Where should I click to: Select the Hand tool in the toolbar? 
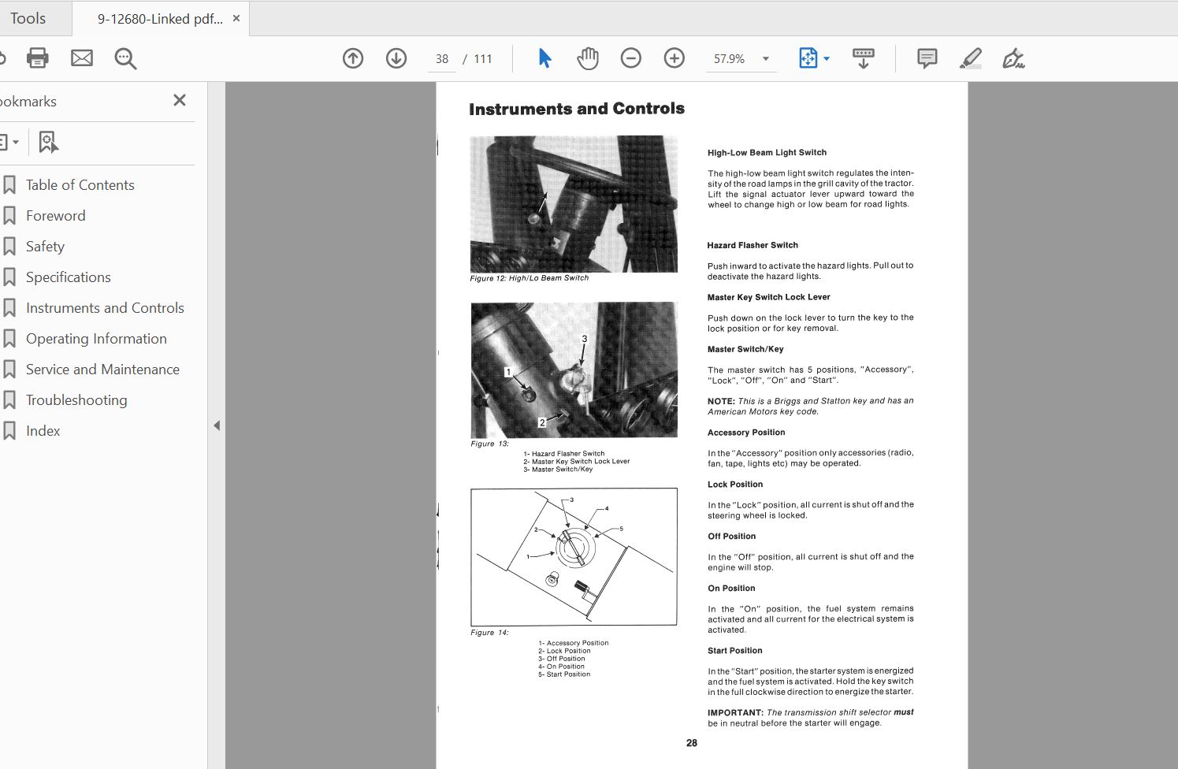click(587, 58)
